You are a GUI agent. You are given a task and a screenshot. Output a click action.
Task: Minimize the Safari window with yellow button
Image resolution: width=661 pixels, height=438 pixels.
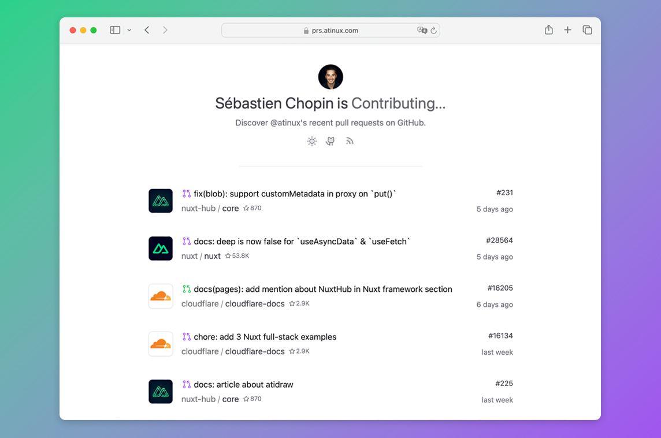click(x=83, y=31)
